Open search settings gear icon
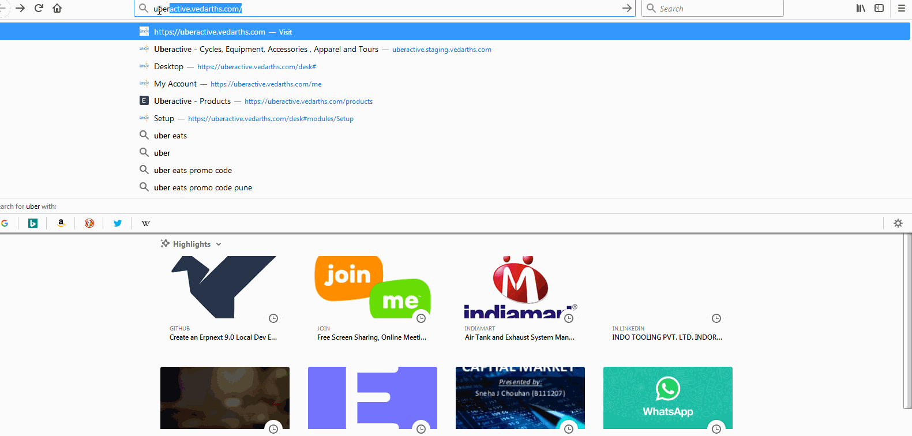The width and height of the screenshot is (912, 436). tap(898, 223)
